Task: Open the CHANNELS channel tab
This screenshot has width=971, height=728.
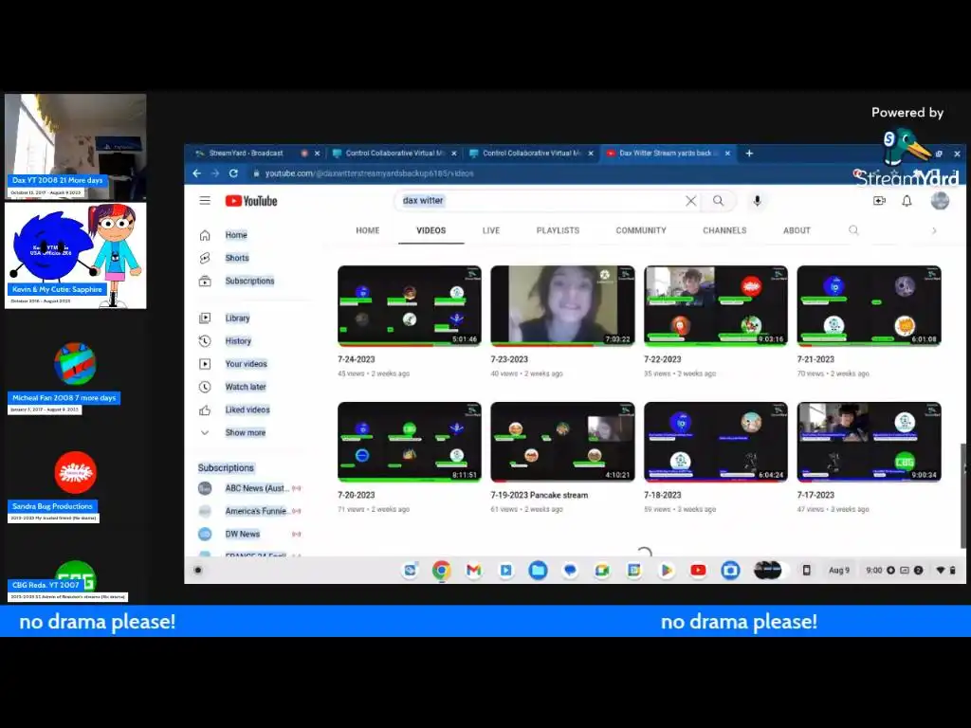Action: 724,230
